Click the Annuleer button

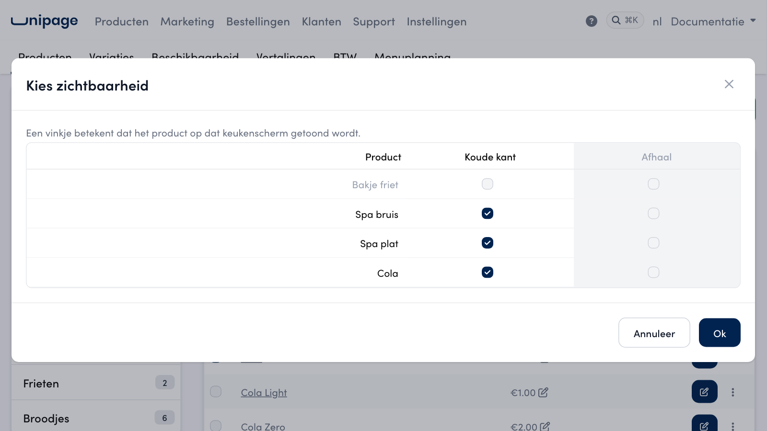(654, 333)
